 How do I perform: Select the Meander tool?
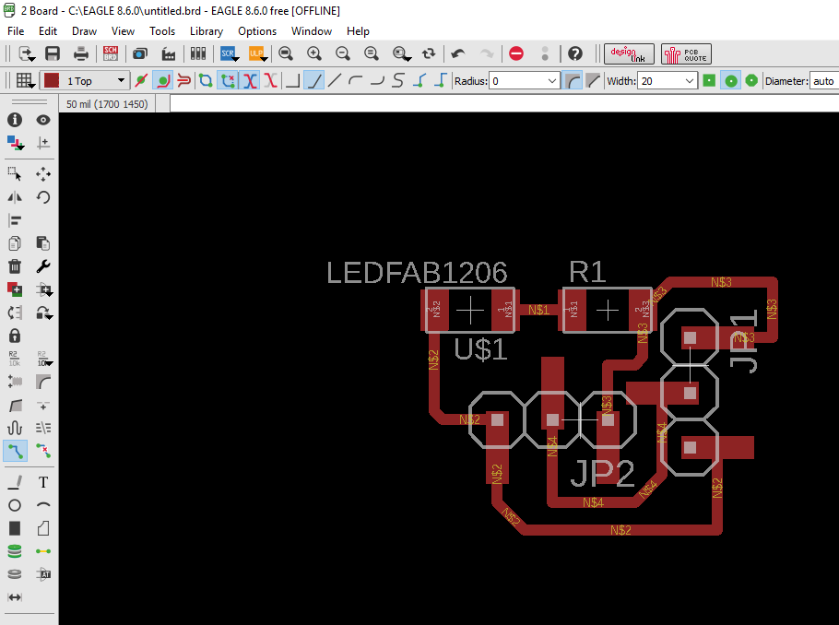pyautogui.click(x=15, y=428)
